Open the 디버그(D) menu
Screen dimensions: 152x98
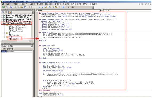(49, 4)
